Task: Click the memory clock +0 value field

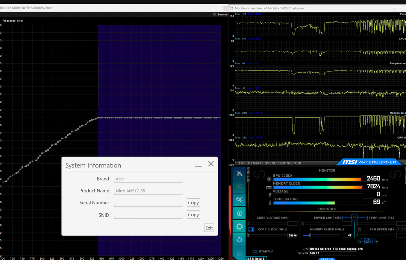Action: coord(347,236)
